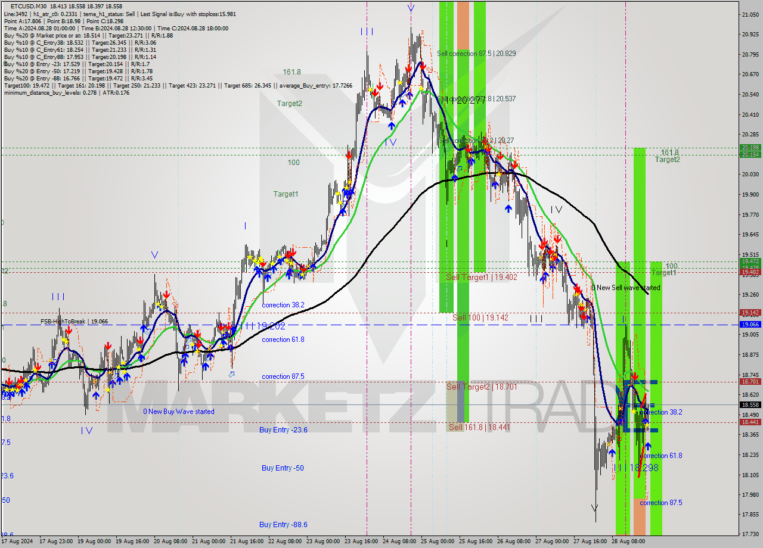This screenshot has width=763, height=548.
Task: Click the '23 Aug 00:00' time axis label
Action: 322,542
